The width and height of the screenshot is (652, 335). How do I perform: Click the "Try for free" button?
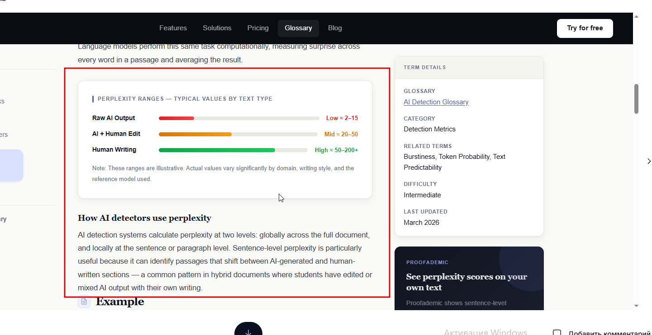pos(585,28)
